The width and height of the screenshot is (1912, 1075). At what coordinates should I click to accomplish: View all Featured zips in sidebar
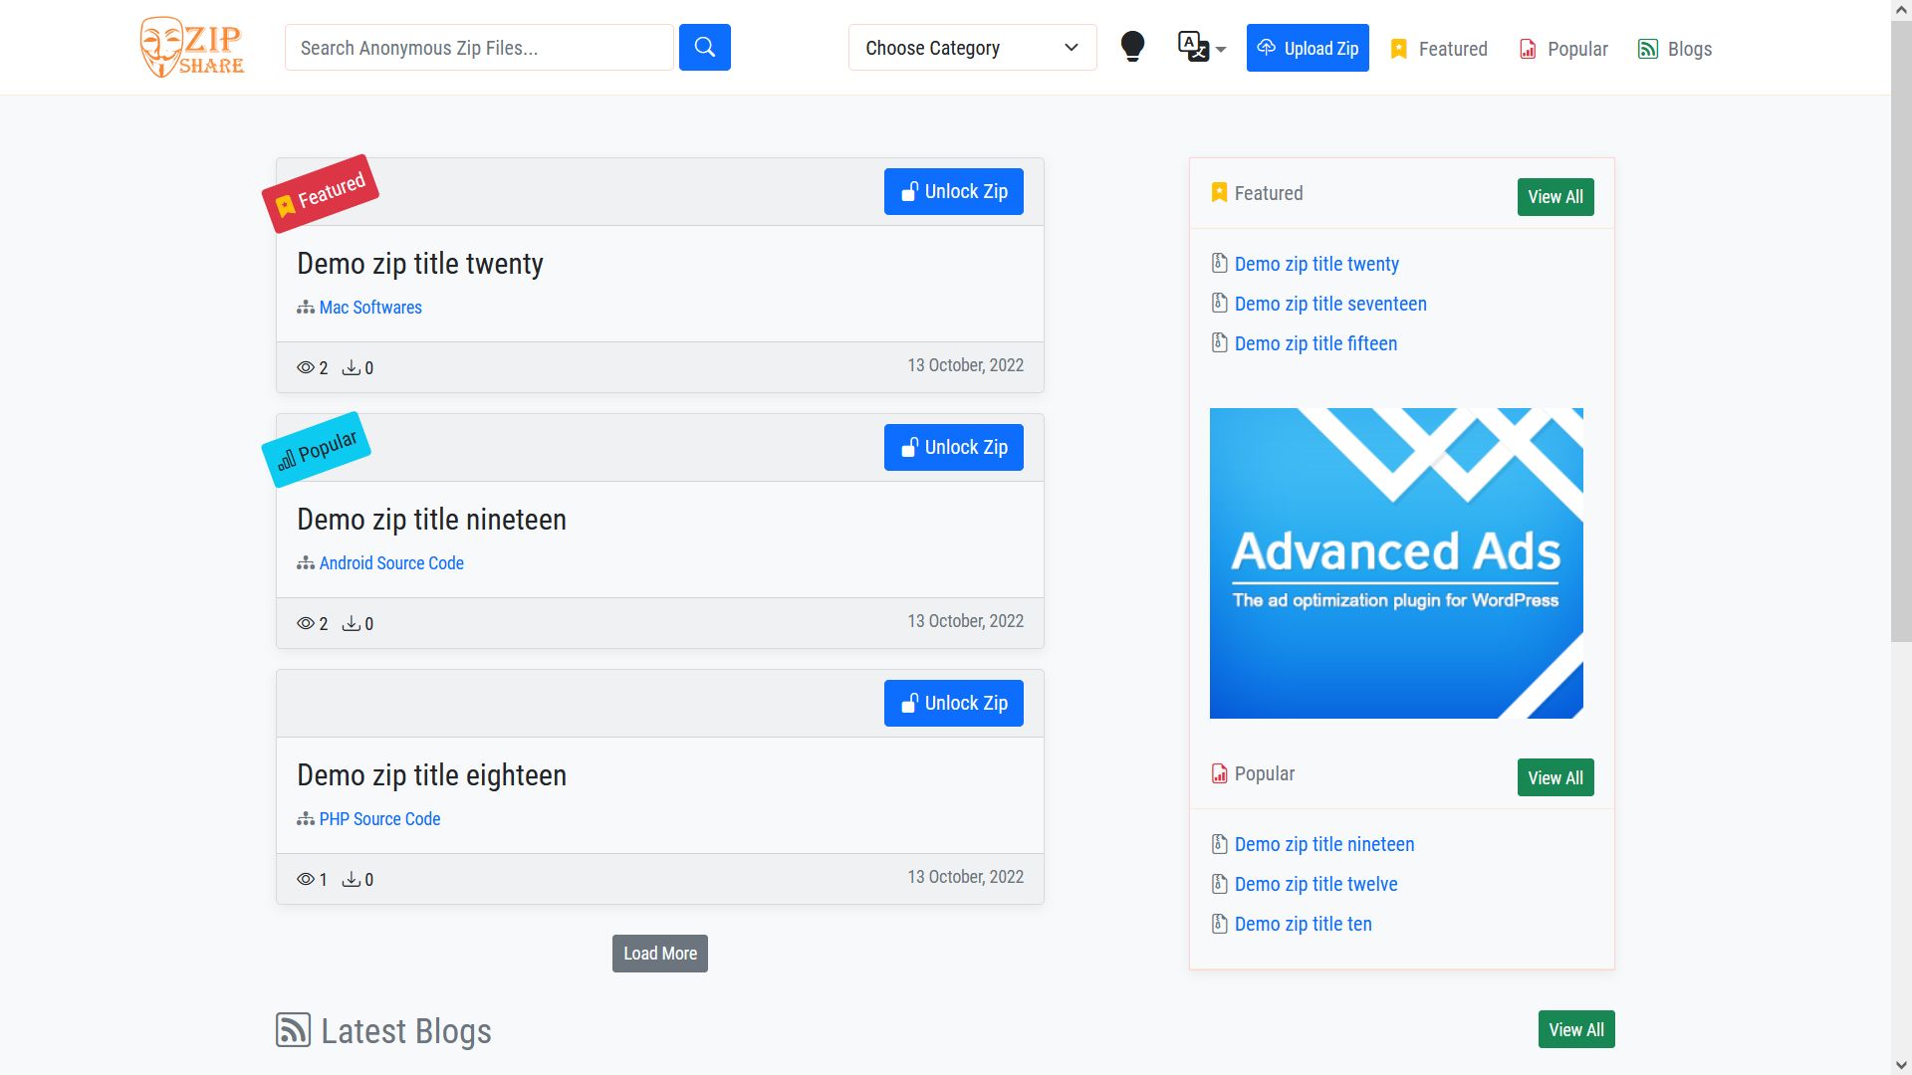(x=1554, y=197)
